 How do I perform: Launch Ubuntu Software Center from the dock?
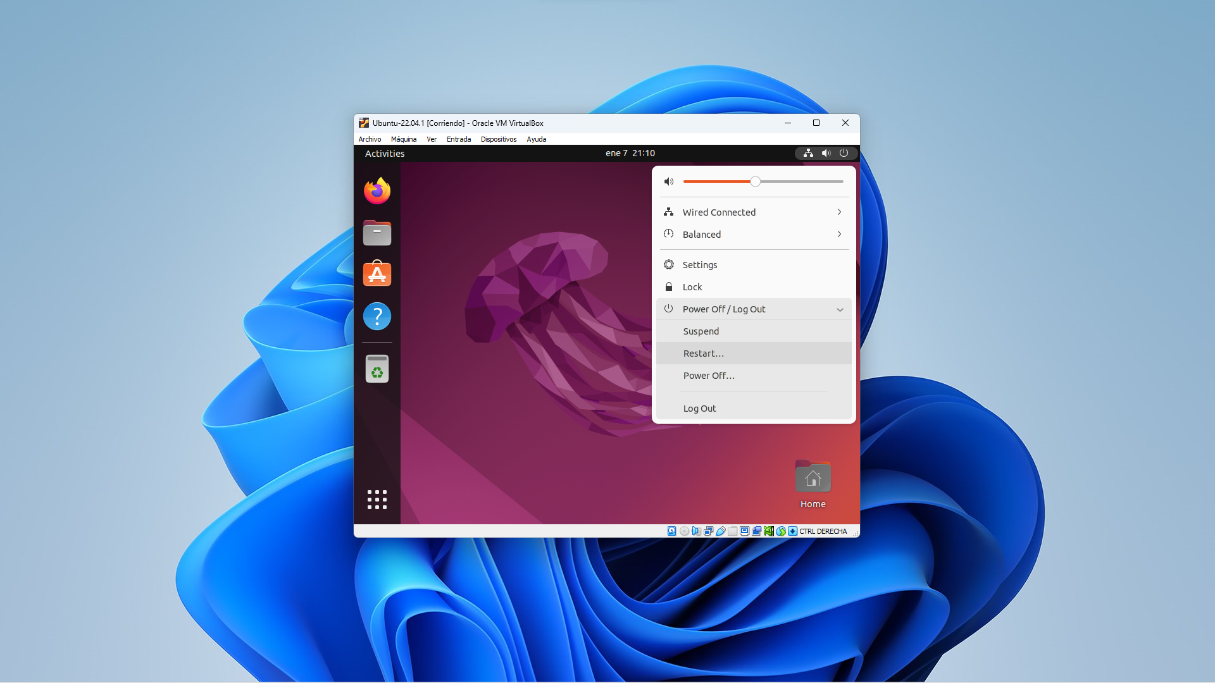pos(377,274)
